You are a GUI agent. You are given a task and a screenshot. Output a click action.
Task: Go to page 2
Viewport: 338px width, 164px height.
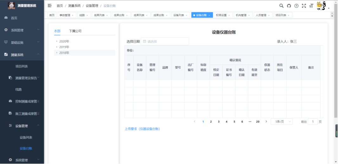click(211, 122)
